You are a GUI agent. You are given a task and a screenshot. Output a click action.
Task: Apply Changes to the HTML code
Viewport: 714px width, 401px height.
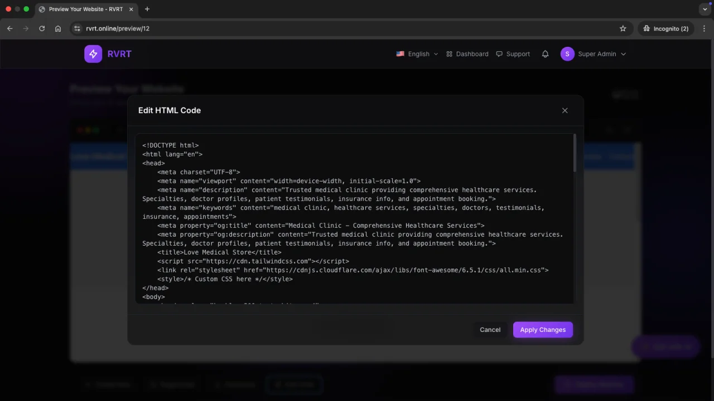click(543, 330)
